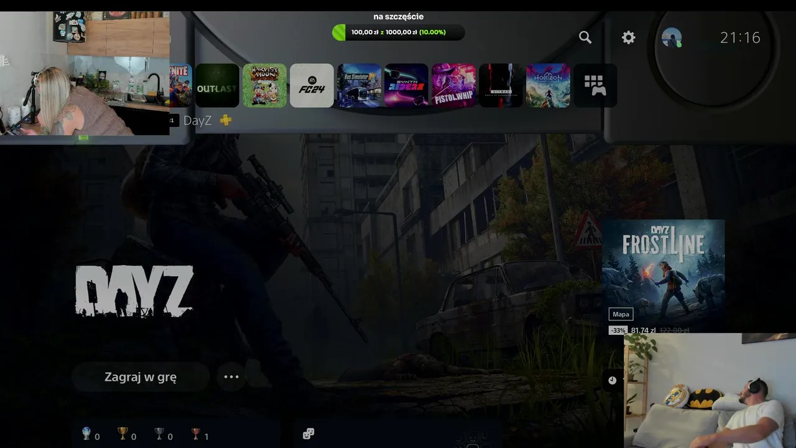Select the Bus Simulator game tile
The height and width of the screenshot is (448, 796).
coord(359,85)
